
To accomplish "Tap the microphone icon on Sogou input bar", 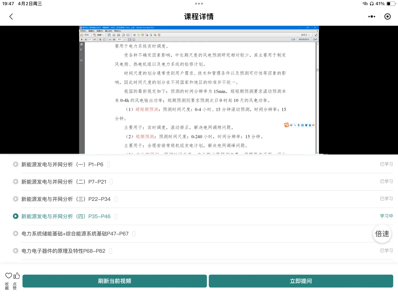I will pyautogui.click(x=298, y=125).
